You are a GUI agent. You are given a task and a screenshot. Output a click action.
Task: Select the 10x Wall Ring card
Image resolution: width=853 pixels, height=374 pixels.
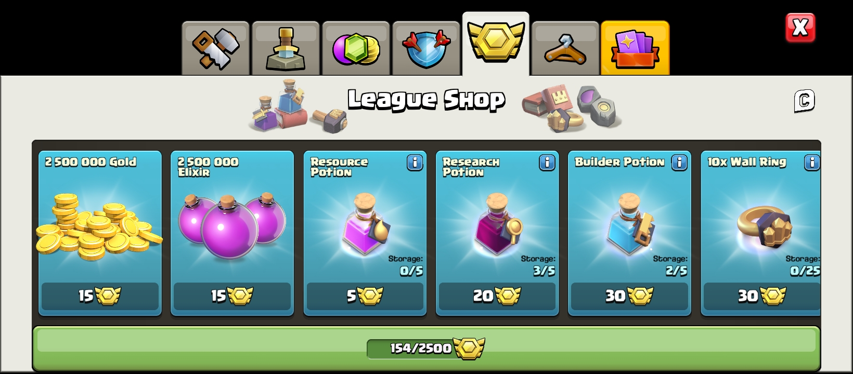coord(760,233)
